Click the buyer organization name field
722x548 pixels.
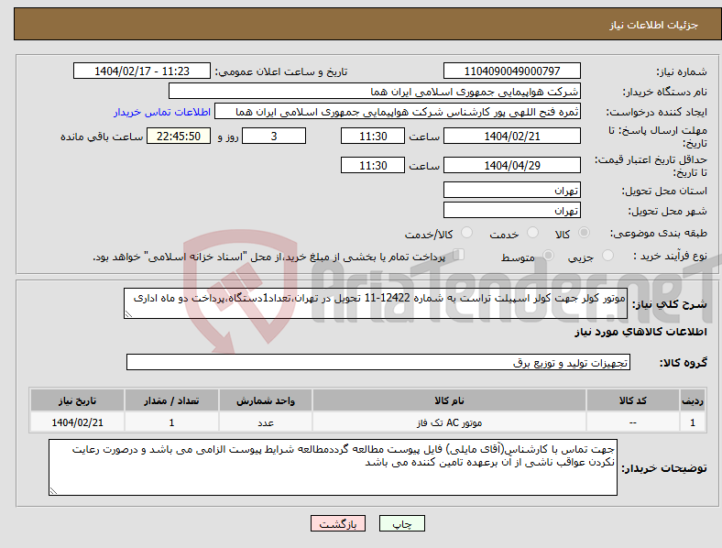coord(375,91)
